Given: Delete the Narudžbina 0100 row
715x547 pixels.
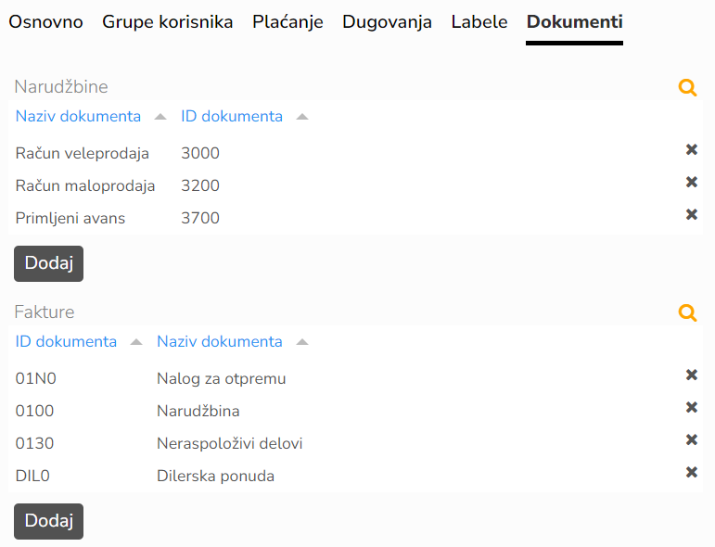Looking at the screenshot, I should (691, 407).
